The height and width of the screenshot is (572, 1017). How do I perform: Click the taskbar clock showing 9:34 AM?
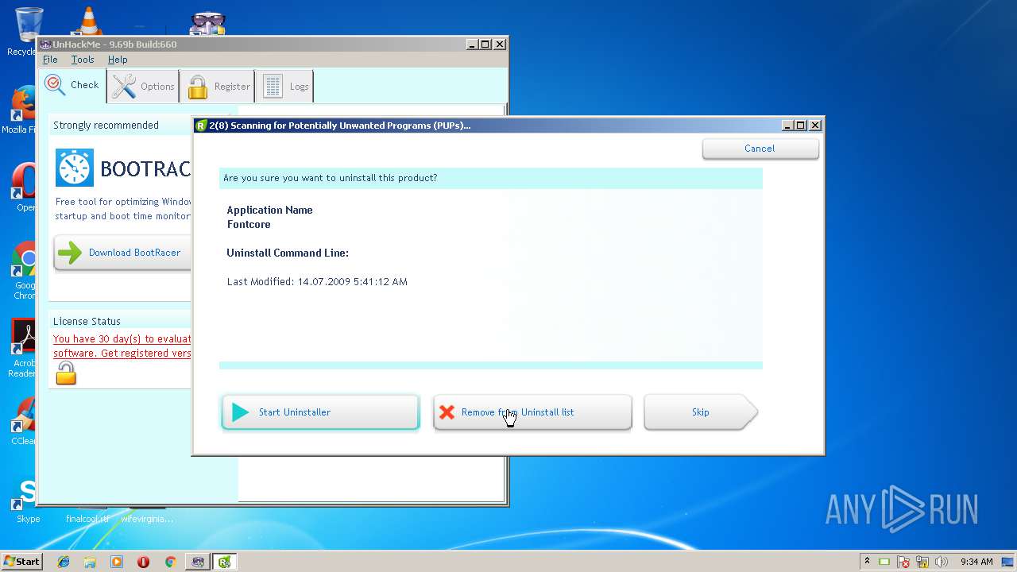tap(976, 562)
